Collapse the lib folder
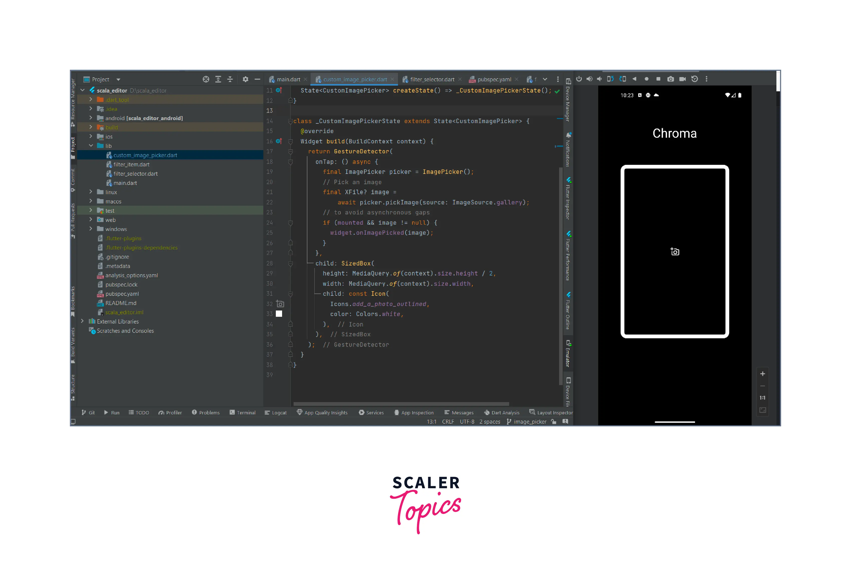Image resolution: width=851 pixels, height=582 pixels. [91, 146]
